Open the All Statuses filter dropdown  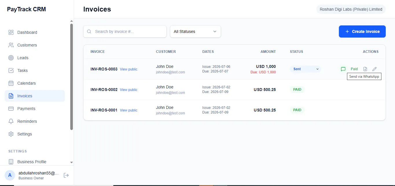[195, 31]
